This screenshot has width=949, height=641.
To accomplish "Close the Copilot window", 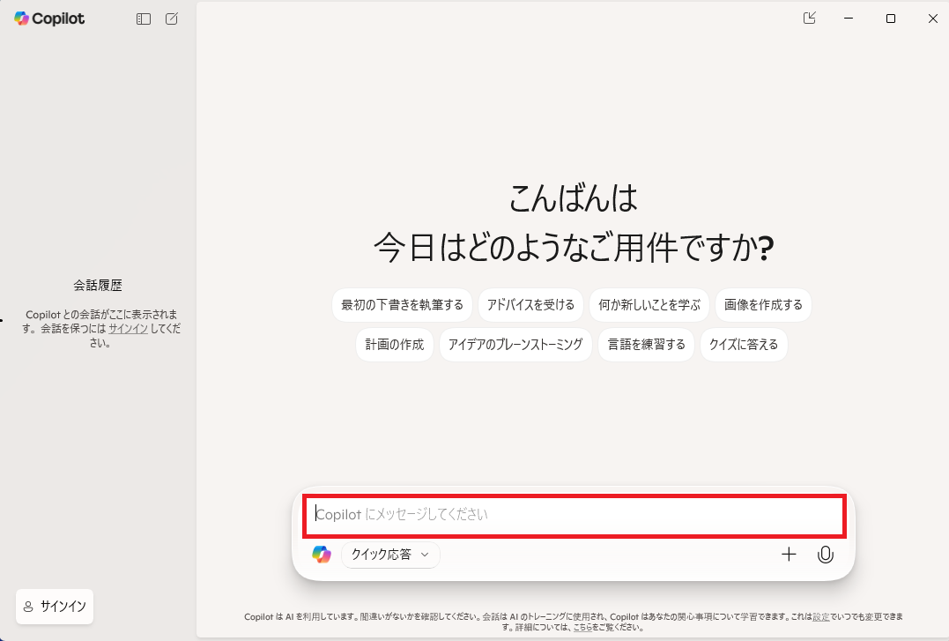I will point(932,19).
